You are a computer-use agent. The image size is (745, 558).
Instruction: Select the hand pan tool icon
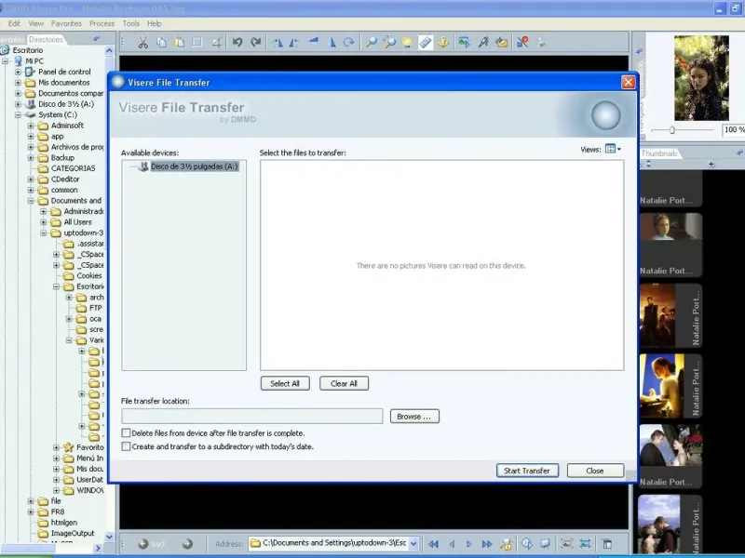(407, 43)
